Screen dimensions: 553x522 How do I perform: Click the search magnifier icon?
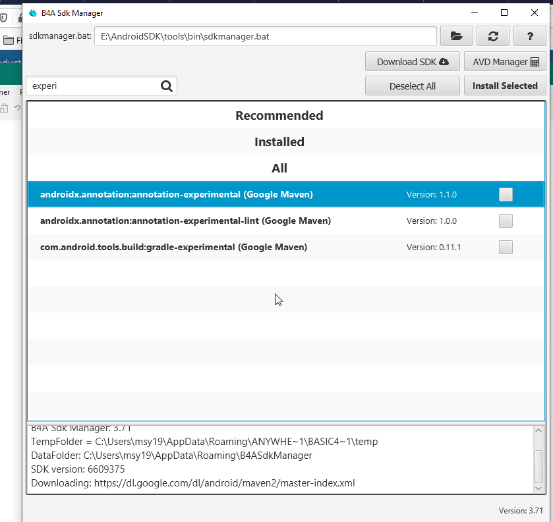click(167, 86)
